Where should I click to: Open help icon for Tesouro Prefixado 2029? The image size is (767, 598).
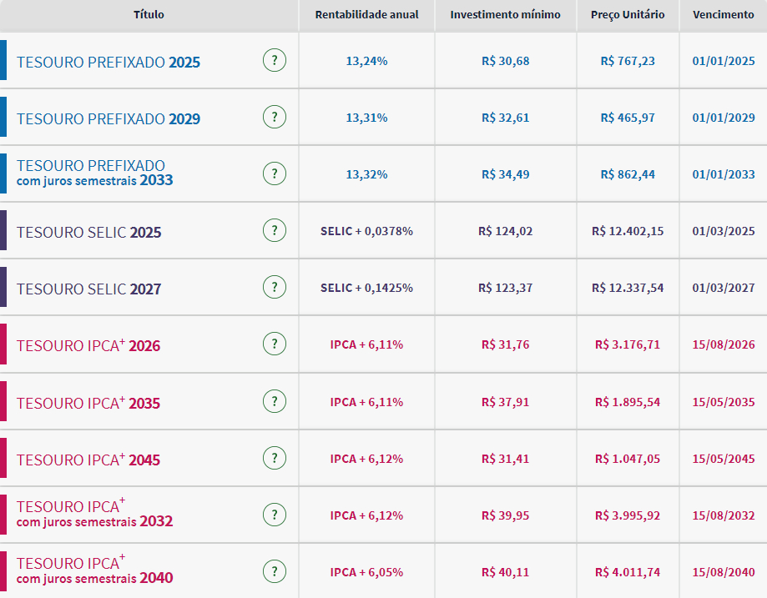pyautogui.click(x=275, y=117)
